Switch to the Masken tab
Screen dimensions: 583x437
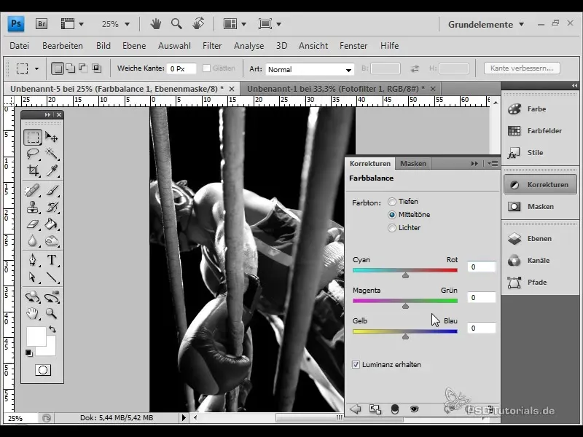[x=413, y=163]
